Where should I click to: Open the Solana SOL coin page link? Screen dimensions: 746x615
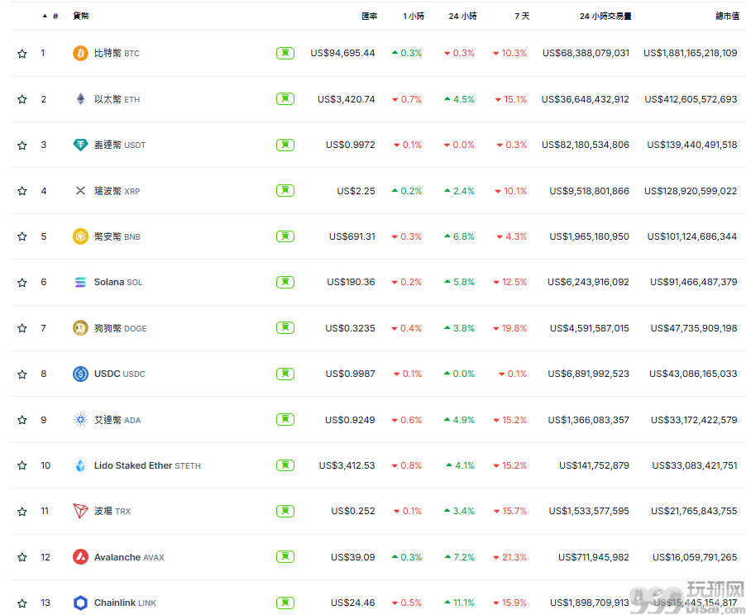118,282
